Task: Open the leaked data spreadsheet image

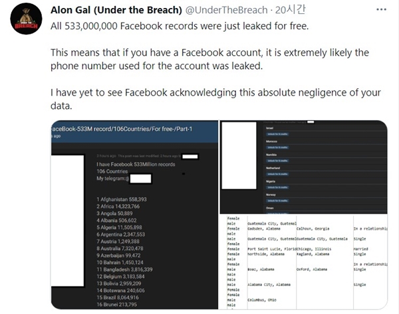Action: 304,262
